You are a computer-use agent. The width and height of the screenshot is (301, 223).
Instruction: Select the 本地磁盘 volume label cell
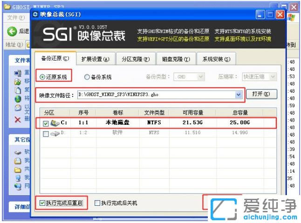click(x=117, y=122)
